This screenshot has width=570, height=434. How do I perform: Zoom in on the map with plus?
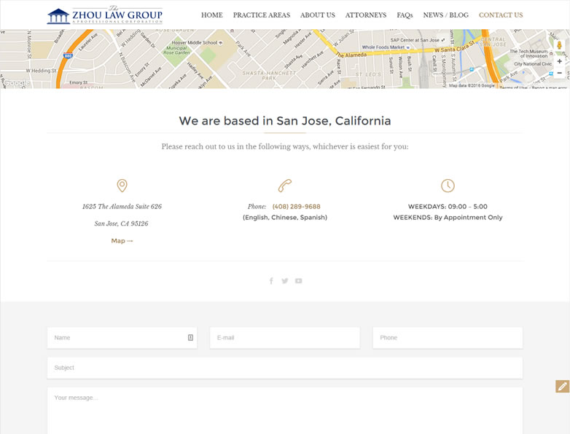click(559, 62)
